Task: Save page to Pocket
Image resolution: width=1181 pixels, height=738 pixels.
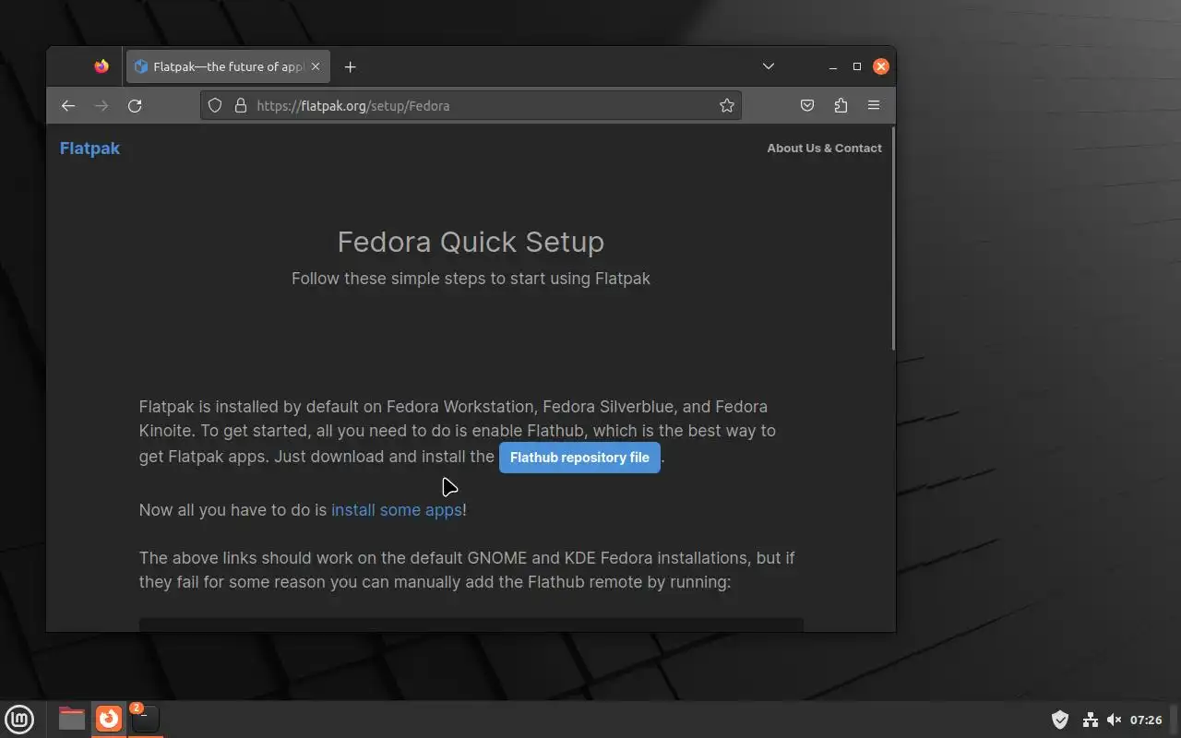Action: [807, 106]
